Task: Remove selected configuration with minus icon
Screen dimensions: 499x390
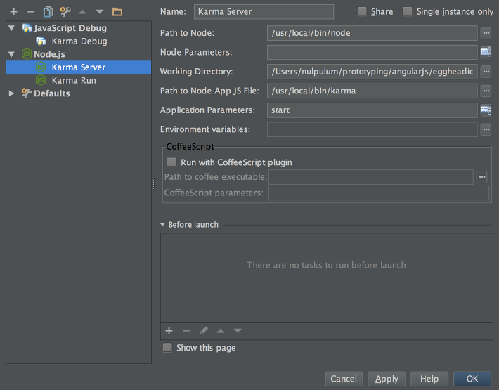Action: [x=31, y=12]
